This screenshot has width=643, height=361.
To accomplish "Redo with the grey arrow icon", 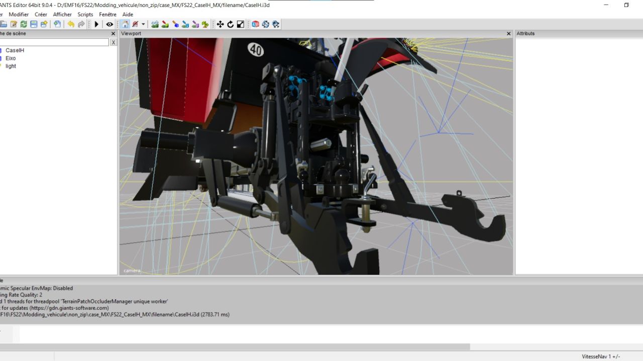I will click(81, 24).
